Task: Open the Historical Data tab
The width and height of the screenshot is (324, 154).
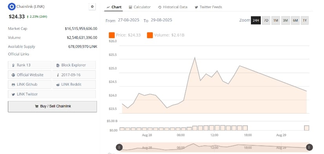Action: click(173, 7)
